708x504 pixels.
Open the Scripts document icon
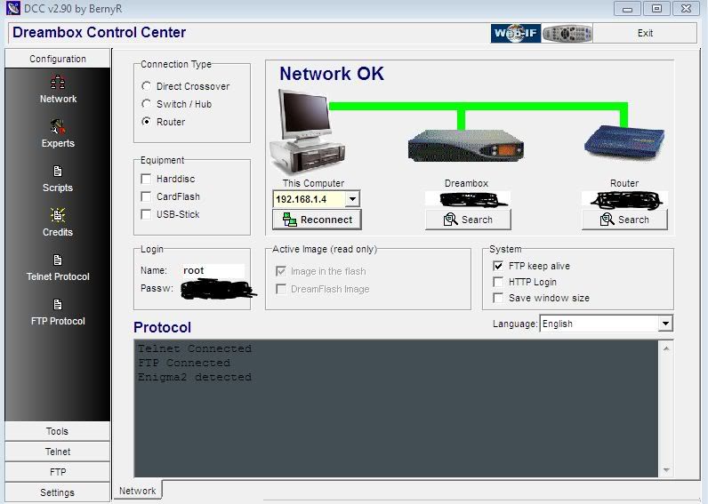(58, 171)
